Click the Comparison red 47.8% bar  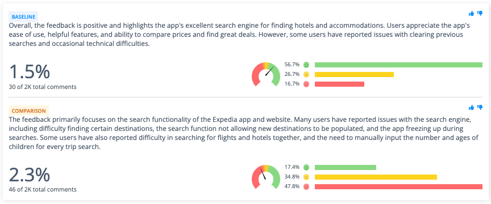coord(398,186)
